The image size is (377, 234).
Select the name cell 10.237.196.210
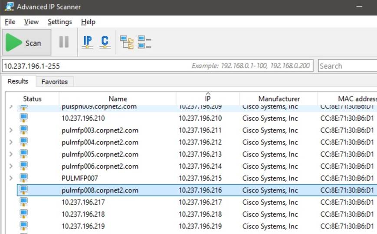(x=83, y=118)
